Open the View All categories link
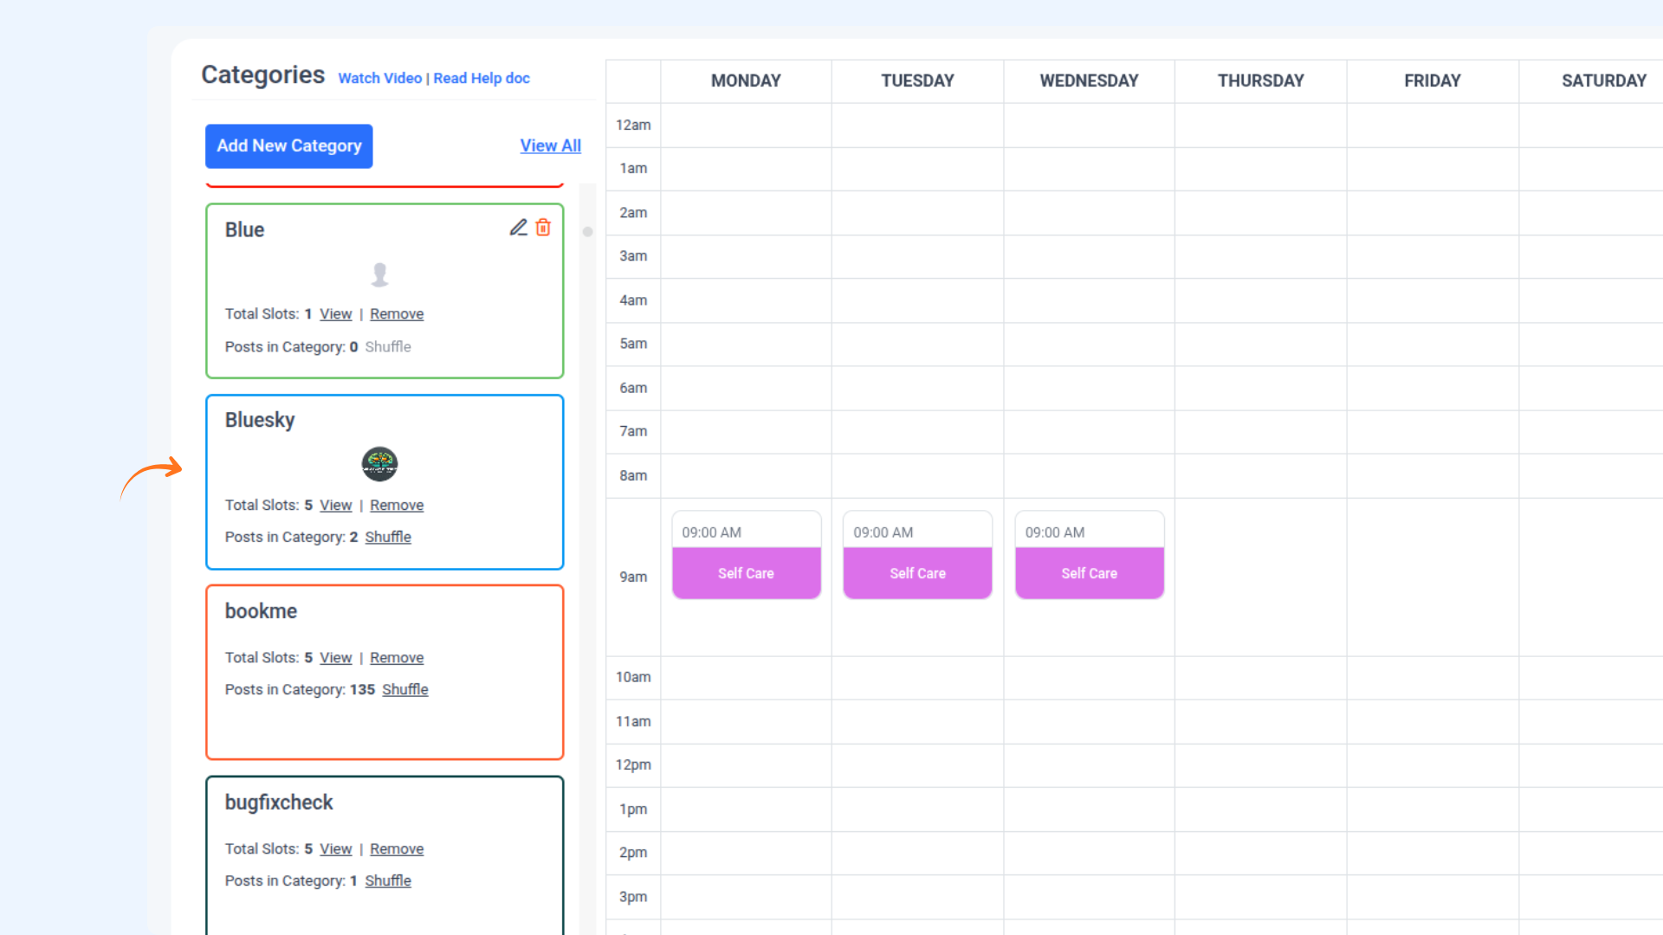The width and height of the screenshot is (1663, 935). pos(550,146)
